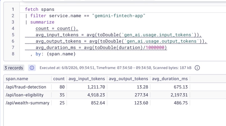Click the summarize keyword on line 3
Screen dimensions: 226x126
pyautogui.click(x=42, y=22)
